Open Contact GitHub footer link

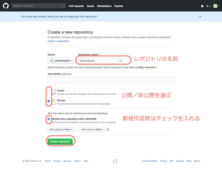click(150, 161)
